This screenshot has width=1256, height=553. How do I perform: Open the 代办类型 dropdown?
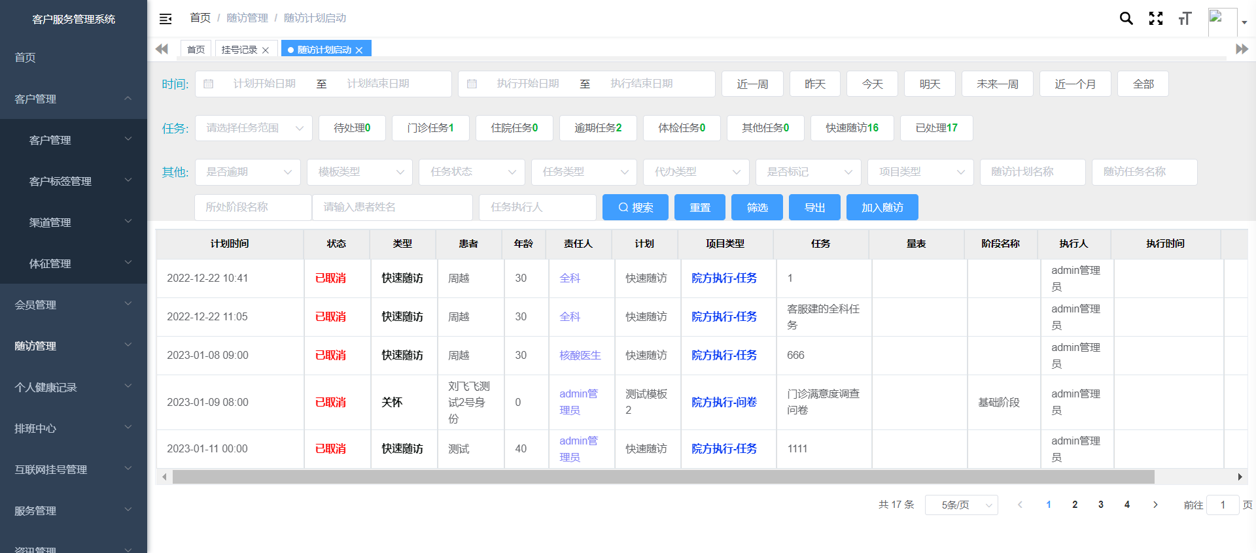point(696,172)
